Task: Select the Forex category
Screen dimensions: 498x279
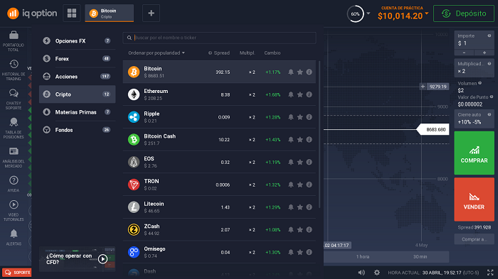Action: tap(77, 59)
